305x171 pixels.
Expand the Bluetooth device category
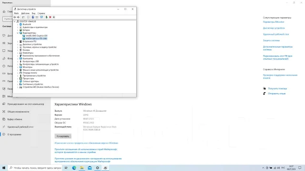18,24
